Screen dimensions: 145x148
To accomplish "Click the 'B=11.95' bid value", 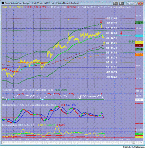I will point(52,7).
